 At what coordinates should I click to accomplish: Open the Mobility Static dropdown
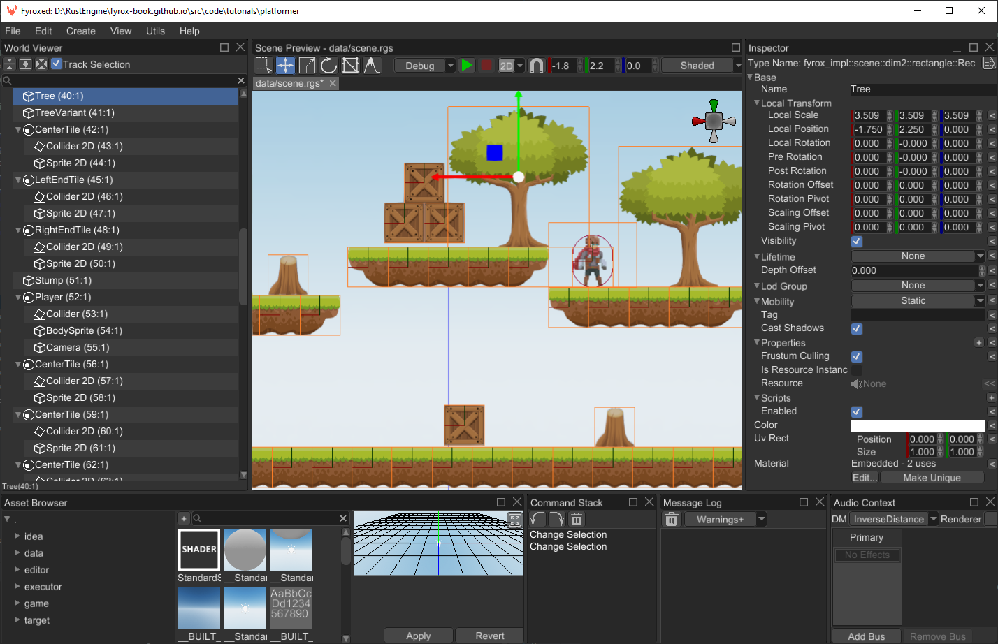pyautogui.click(x=918, y=301)
